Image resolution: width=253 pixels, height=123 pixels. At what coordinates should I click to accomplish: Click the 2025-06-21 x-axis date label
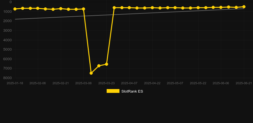[x=244, y=83]
